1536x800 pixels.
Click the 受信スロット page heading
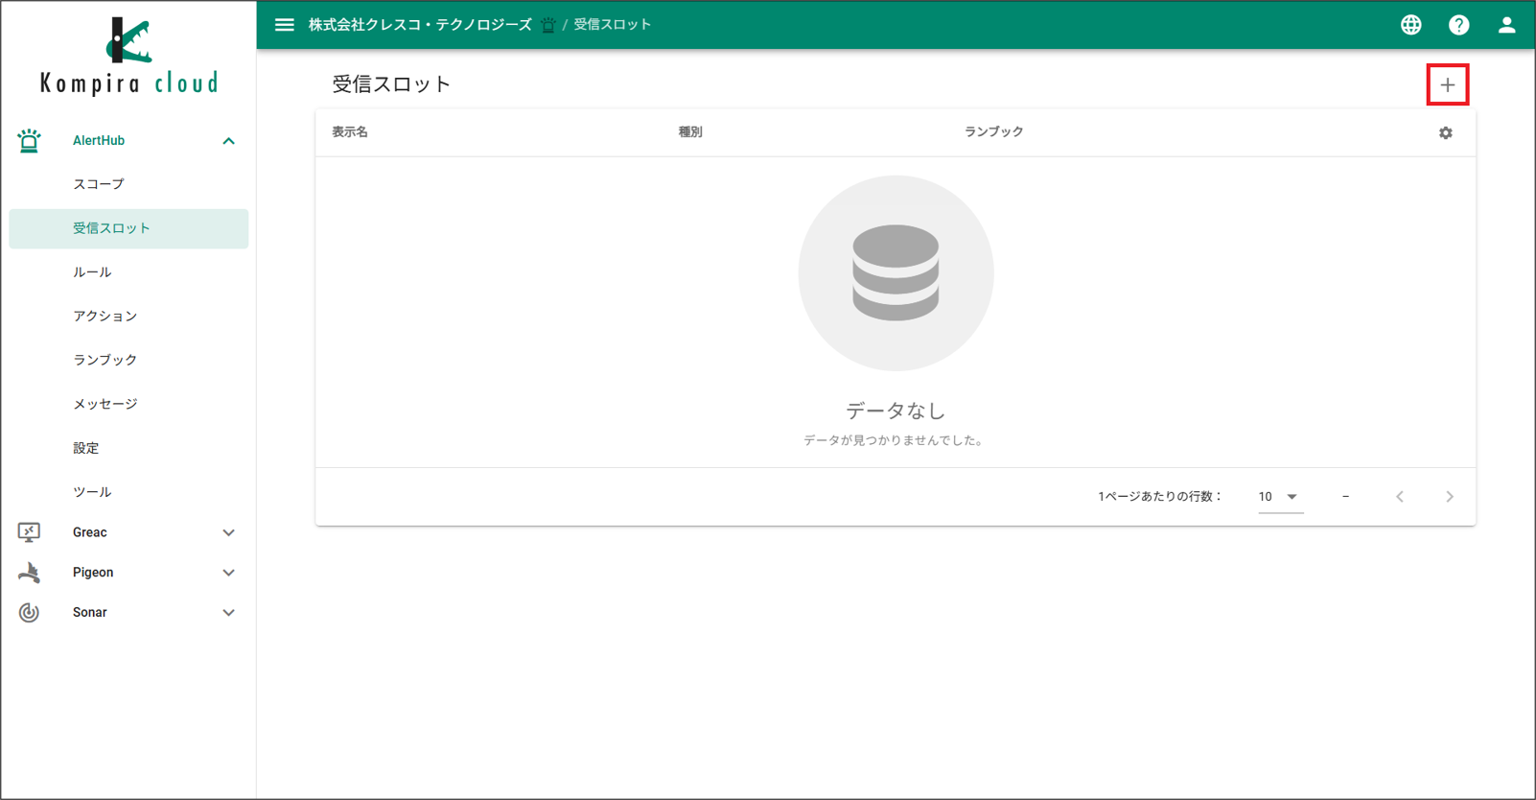[x=391, y=84]
